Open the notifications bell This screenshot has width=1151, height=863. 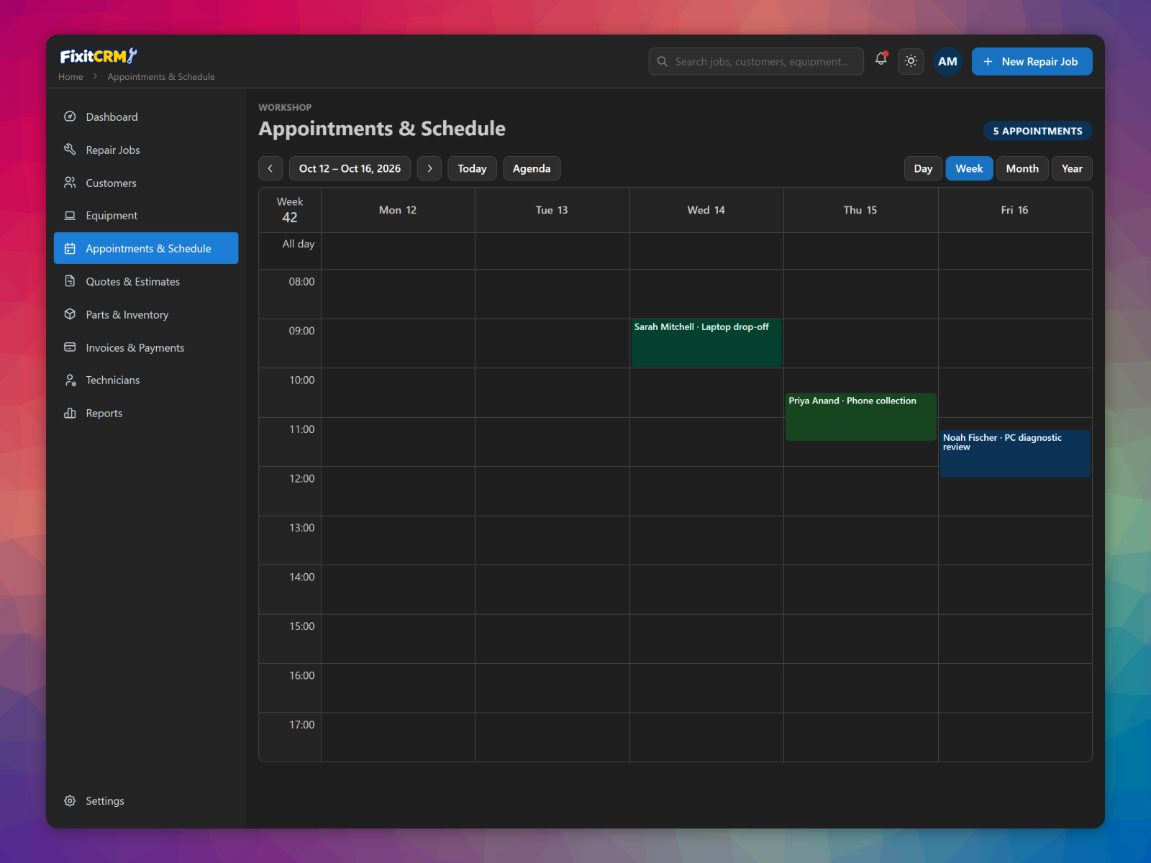point(881,60)
